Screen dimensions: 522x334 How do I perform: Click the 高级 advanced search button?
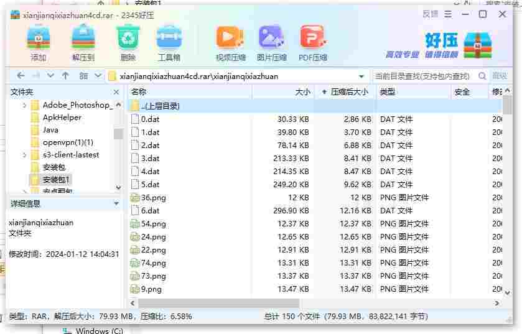[x=500, y=76]
